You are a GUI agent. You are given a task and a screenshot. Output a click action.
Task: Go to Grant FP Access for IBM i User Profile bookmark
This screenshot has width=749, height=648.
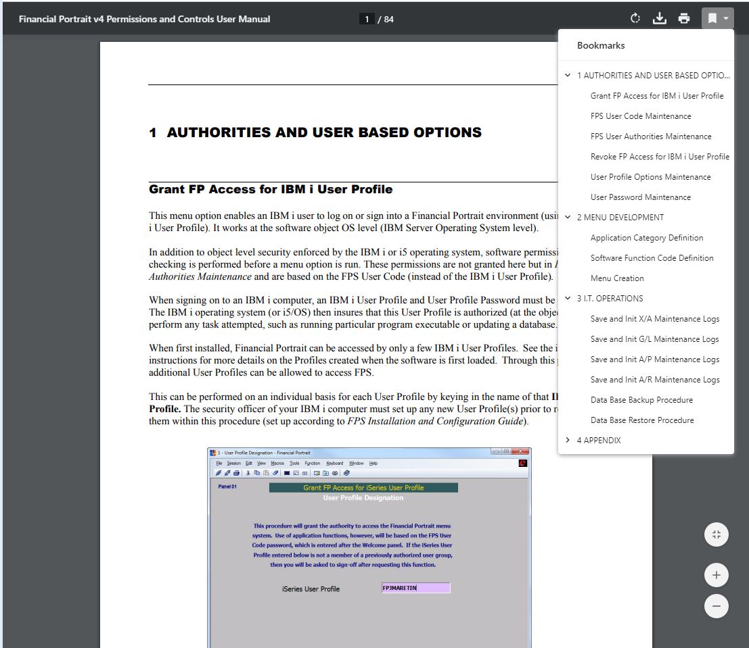coord(657,96)
